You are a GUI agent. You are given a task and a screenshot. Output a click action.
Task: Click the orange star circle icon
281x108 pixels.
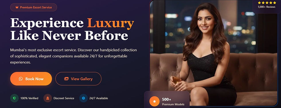155,101
